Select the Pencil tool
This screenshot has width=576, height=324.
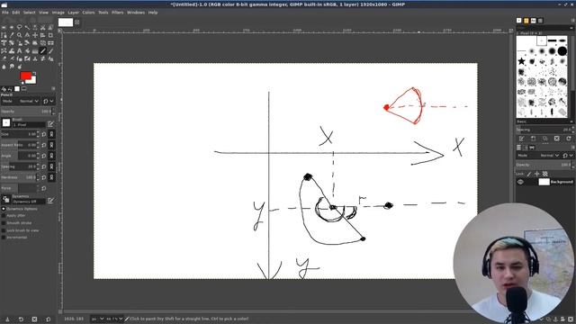pos(42,50)
